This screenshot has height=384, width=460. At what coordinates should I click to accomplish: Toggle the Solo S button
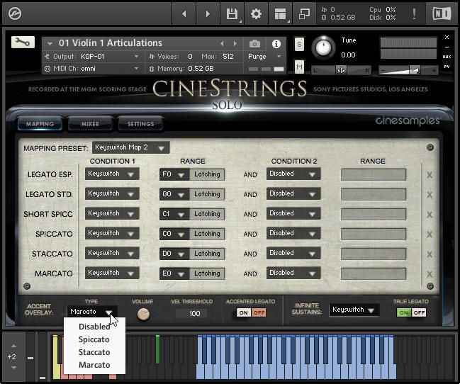(299, 45)
